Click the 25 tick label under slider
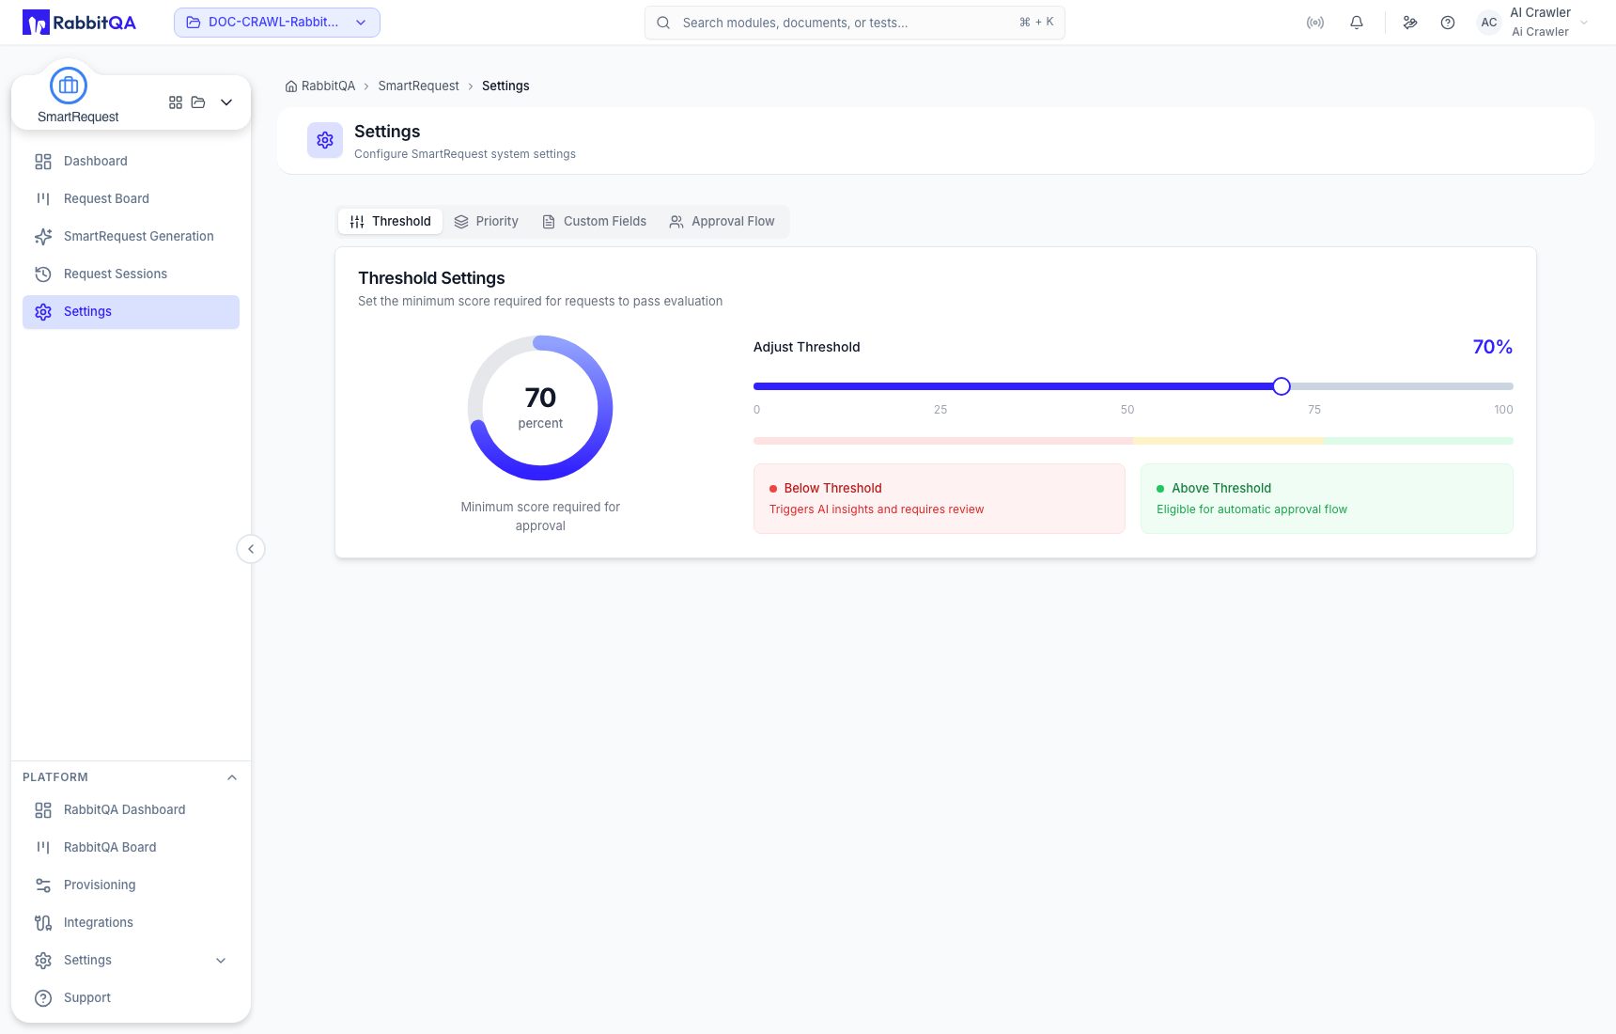 point(940,410)
